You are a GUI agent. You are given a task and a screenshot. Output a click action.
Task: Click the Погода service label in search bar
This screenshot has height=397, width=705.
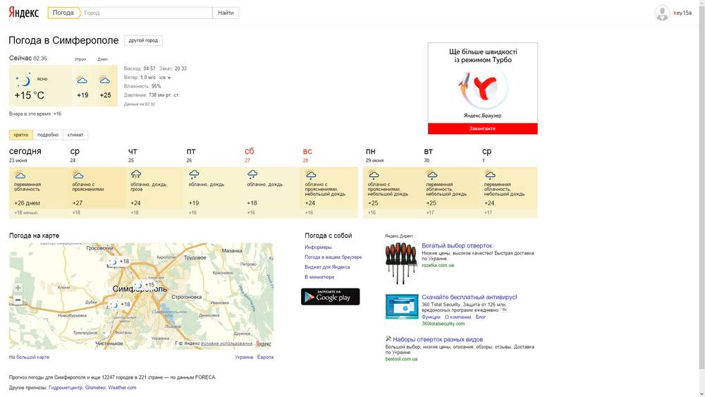point(63,13)
